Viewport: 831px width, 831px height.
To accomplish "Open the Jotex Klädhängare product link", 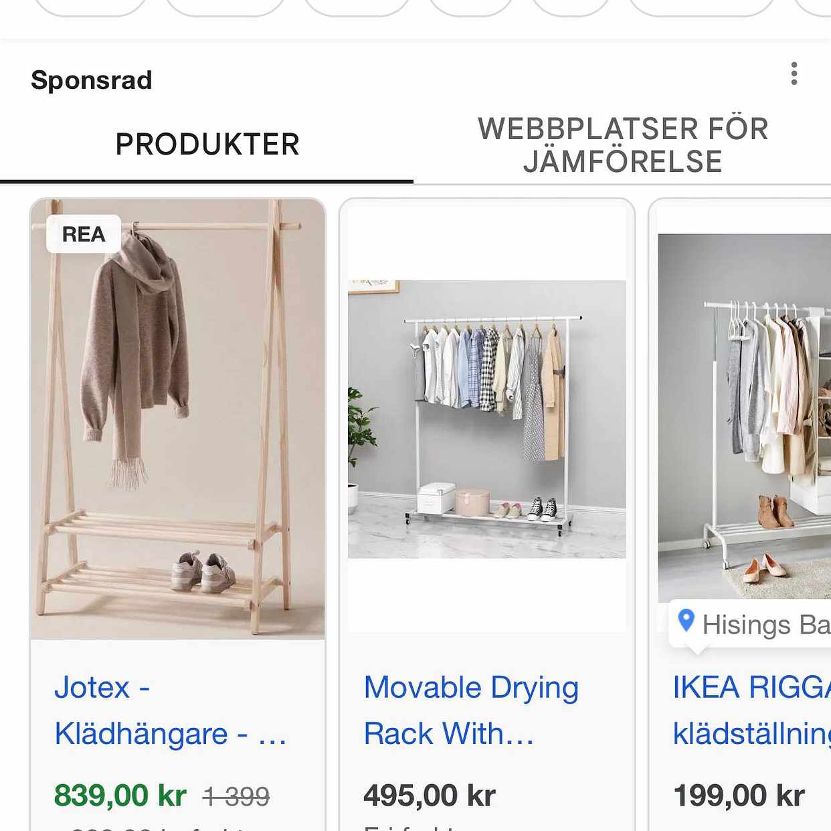I will [171, 711].
